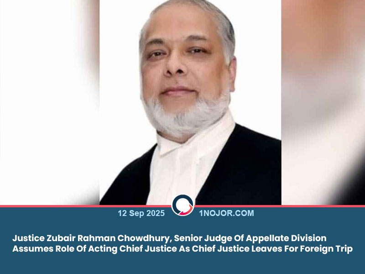Click the blurred right background panel
Screen dimensions: 365x274
tap(323, 102)
